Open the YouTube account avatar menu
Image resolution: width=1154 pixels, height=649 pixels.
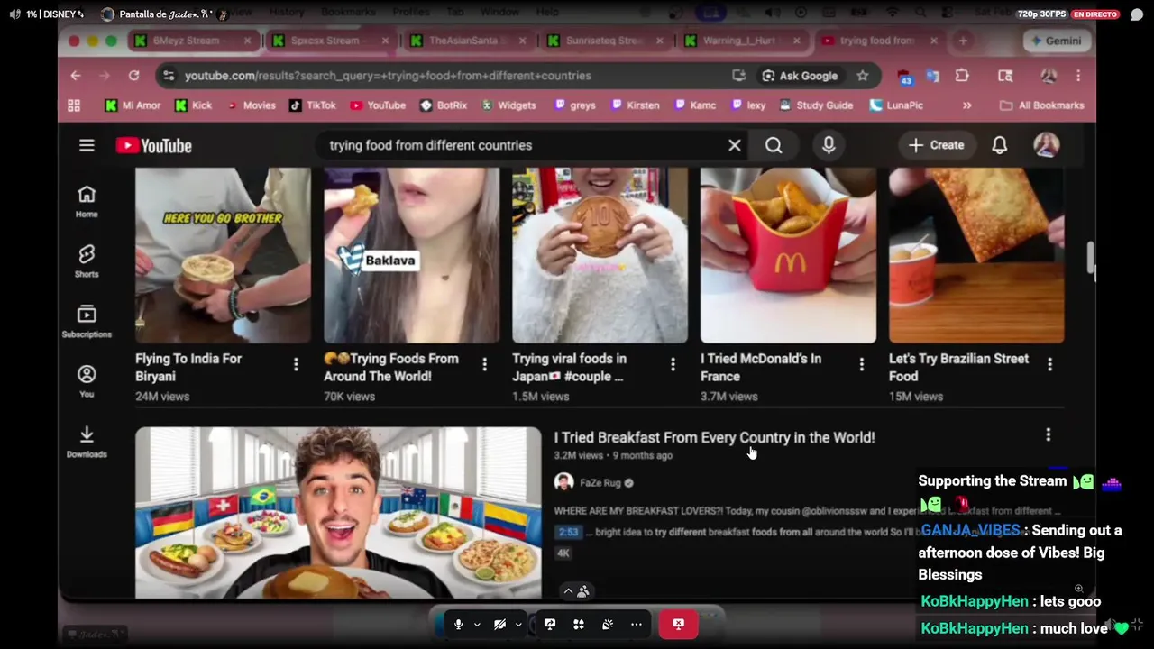coord(1047,145)
